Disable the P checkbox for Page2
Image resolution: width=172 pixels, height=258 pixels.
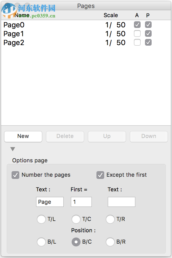(x=148, y=42)
